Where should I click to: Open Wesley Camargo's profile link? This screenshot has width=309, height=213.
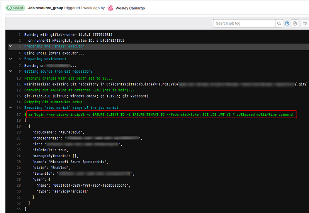[130, 8]
